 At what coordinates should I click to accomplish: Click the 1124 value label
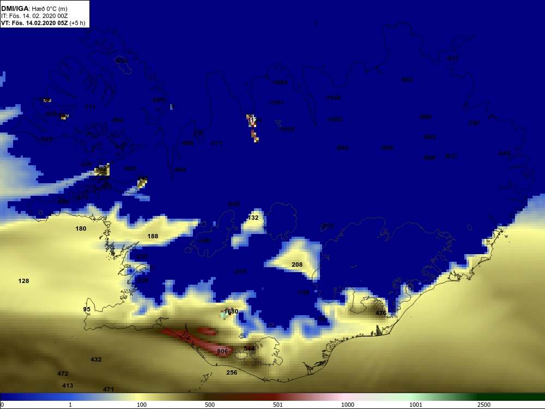click(x=255, y=120)
